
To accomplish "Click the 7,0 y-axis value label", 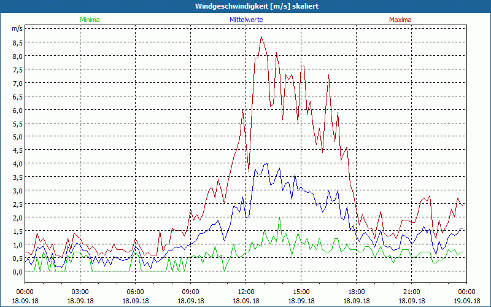I will point(17,83).
